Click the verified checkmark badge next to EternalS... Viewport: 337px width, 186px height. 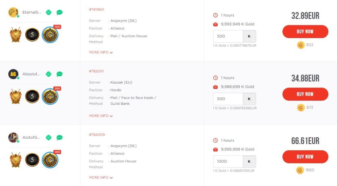(49, 12)
